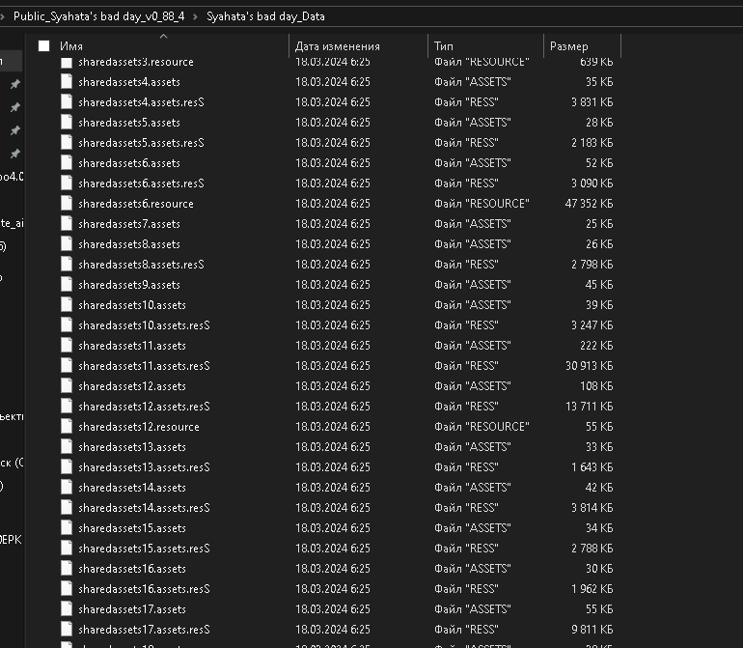The height and width of the screenshot is (648, 743).
Task: Expand the chevron before the Public_Syahata's breadcrumb
Action: [x=4, y=16]
